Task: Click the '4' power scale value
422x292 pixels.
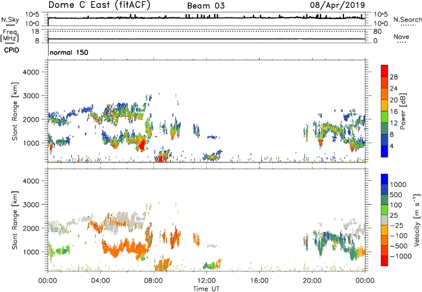Action: [x=391, y=146]
